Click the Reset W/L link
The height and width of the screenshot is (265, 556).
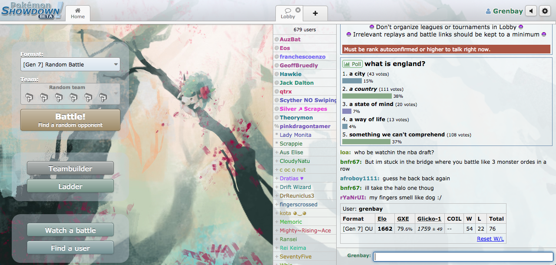tap(490, 239)
